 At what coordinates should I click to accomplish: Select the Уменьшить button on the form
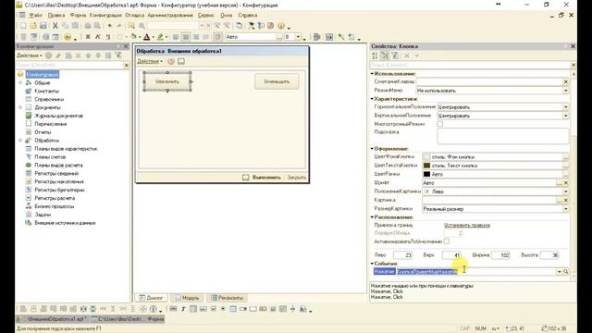[x=277, y=81]
